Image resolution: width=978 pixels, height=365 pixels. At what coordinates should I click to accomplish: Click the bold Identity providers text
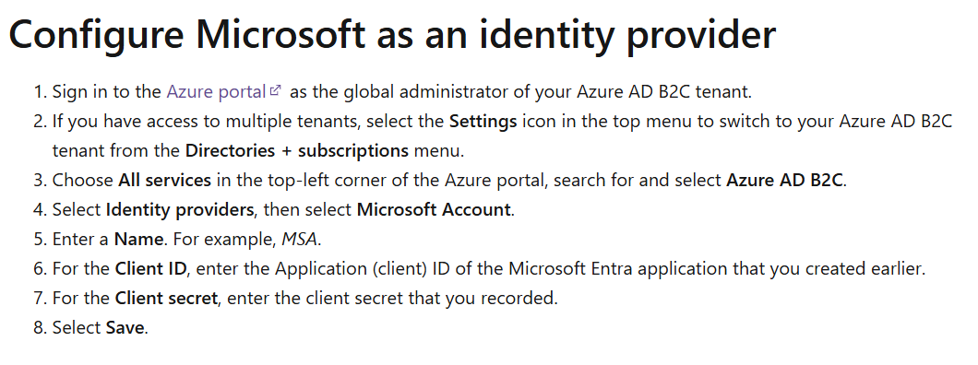(180, 209)
